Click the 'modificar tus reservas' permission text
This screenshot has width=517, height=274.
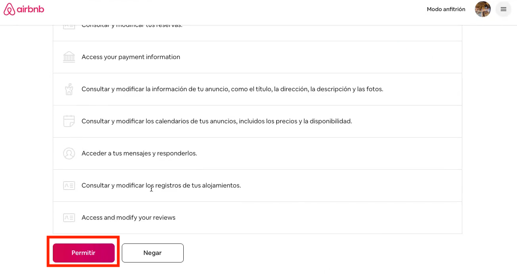[132, 26]
